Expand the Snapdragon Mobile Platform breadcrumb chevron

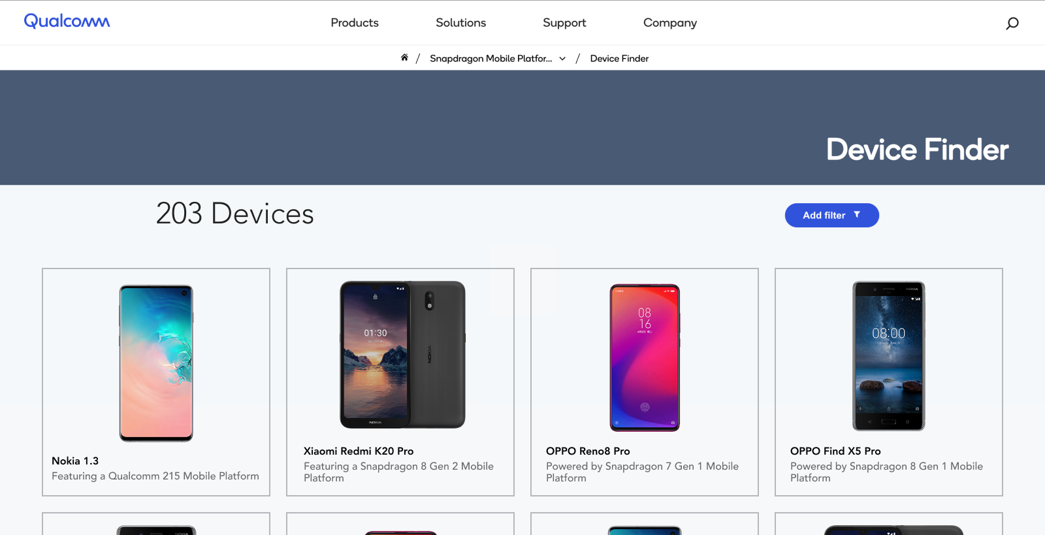[562, 59]
